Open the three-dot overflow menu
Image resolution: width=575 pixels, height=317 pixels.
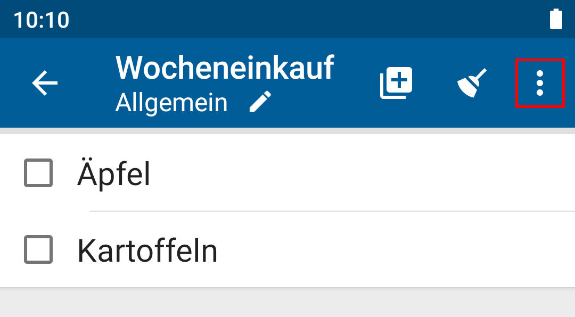[x=540, y=83]
